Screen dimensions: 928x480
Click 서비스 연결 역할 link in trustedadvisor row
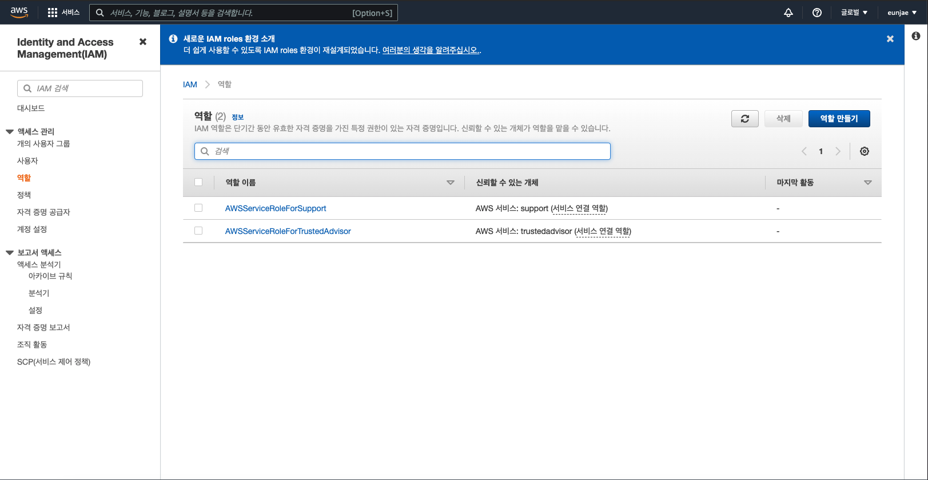603,231
